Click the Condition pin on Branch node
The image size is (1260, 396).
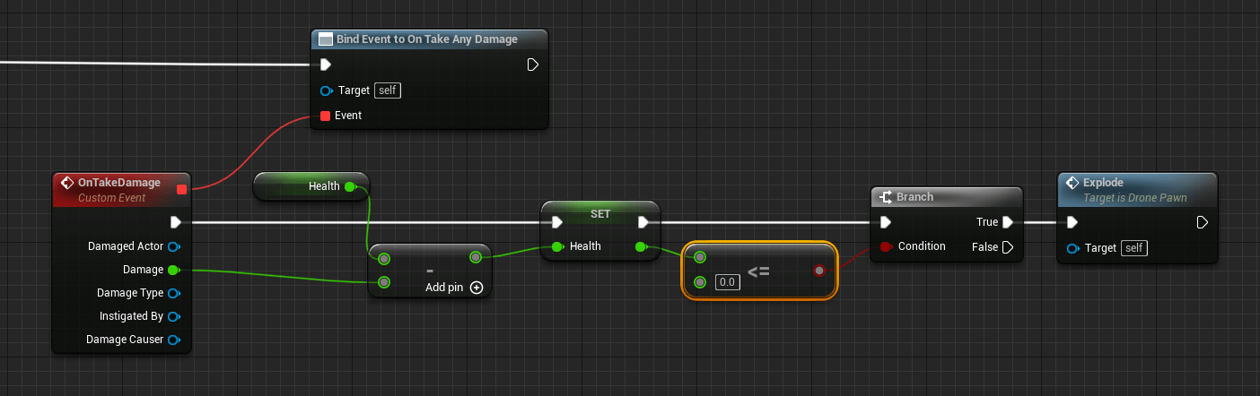pyautogui.click(x=887, y=246)
